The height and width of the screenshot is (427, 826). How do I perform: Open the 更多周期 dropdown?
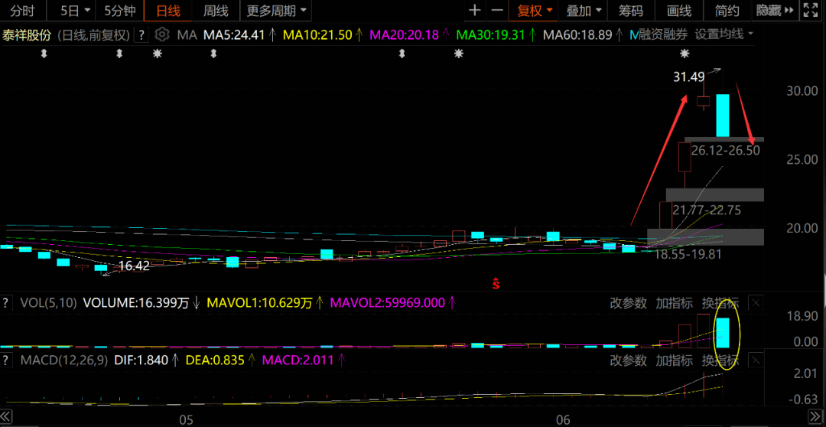point(275,10)
